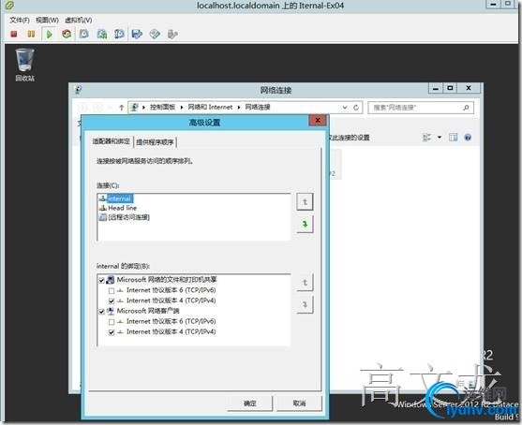Screen dimensions: 522x425
Task: Open breadcrumb arrow before 控制面板
Action: [x=143, y=108]
